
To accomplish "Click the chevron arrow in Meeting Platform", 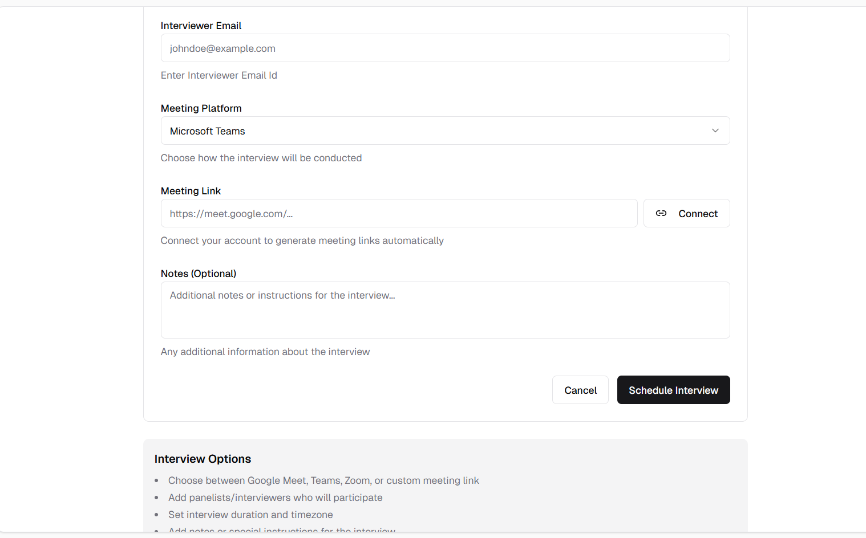I will click(715, 131).
